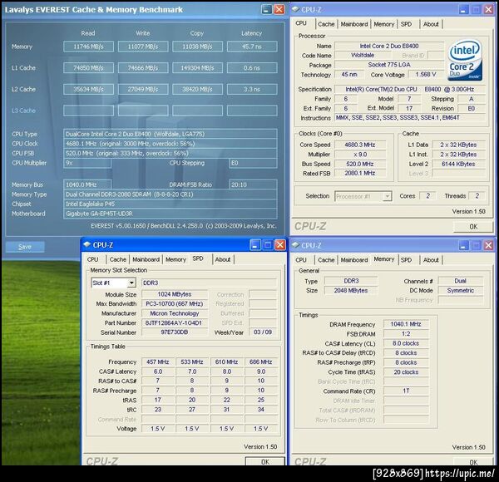Switch to CPU tab in CPU-Z SPD window

point(92,259)
